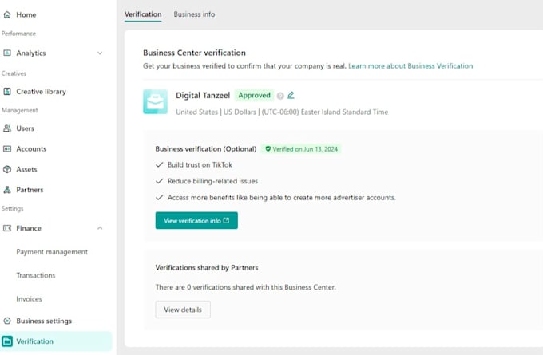Open Assets label in sidebar

26,169
